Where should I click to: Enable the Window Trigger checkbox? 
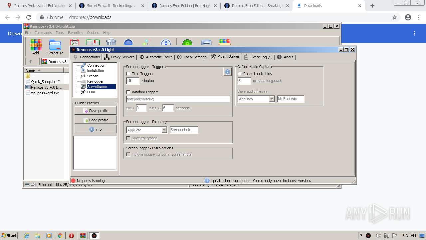pos(128,92)
